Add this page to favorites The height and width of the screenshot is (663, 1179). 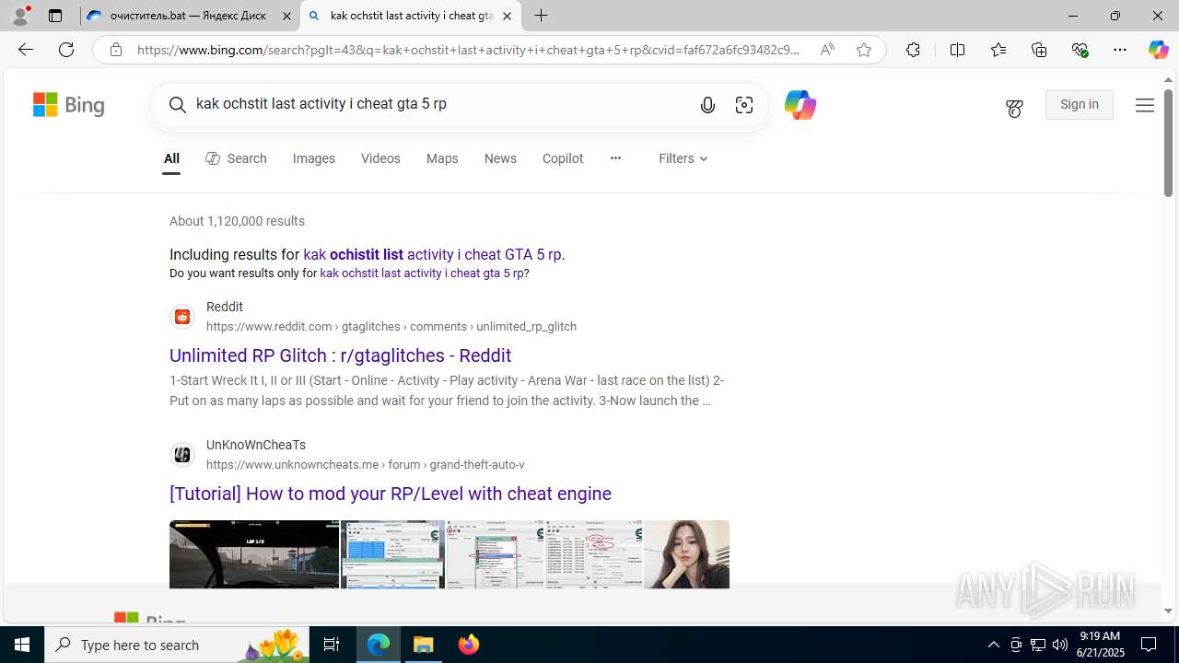(x=864, y=50)
